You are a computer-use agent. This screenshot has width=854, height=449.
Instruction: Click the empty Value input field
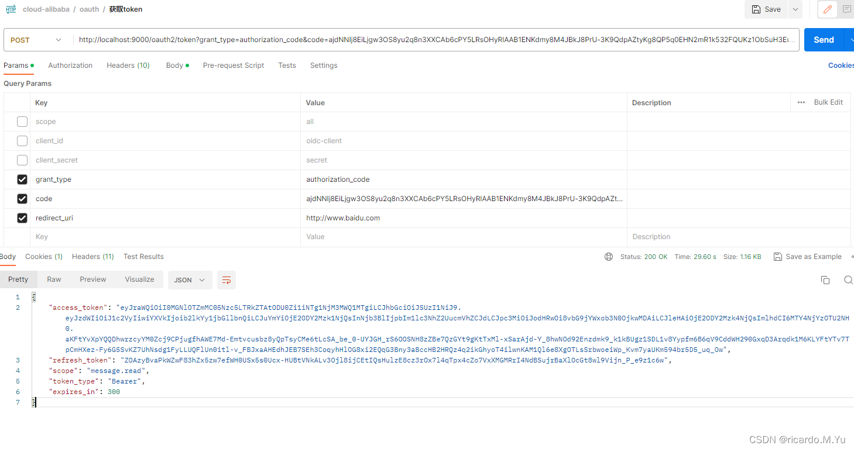[x=464, y=237]
